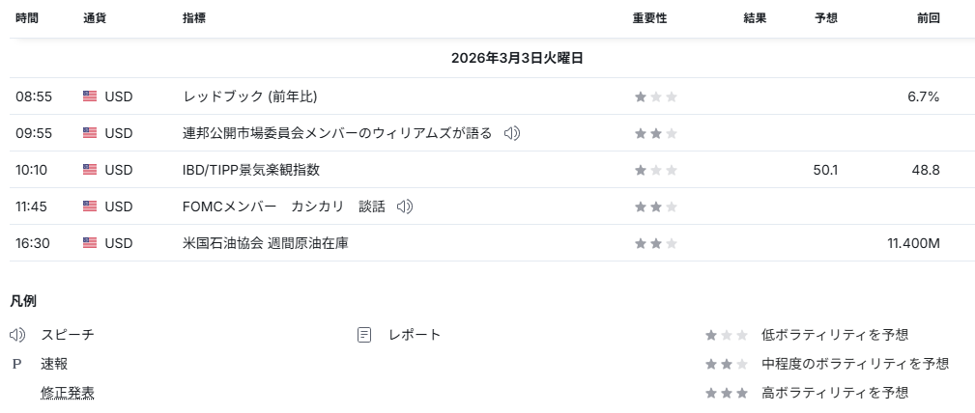Click the US flag in the 08:55 row

90,96
